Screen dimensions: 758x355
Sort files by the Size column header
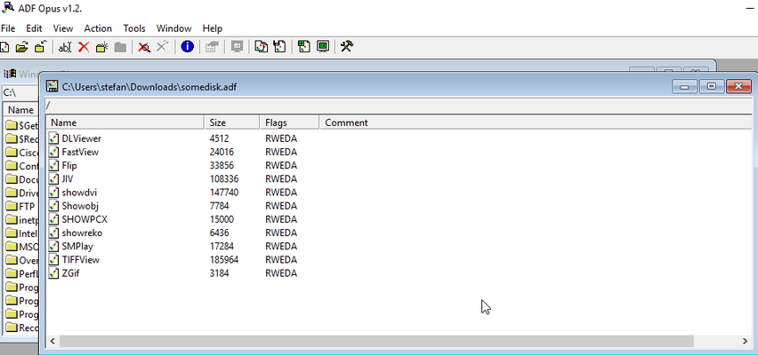pos(219,122)
